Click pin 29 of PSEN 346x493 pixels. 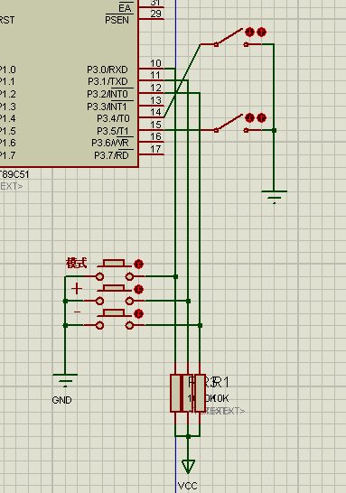(151, 19)
